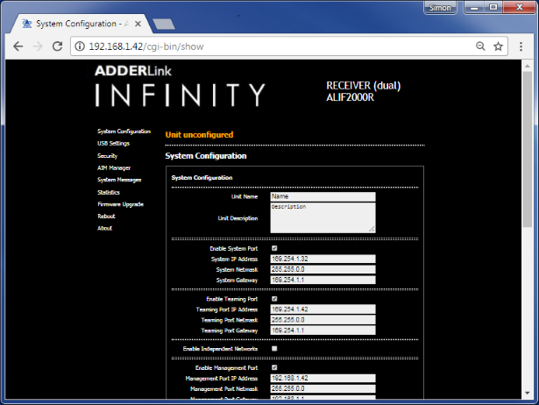The width and height of the screenshot is (539, 405).
Task: Open USB Settings in the sidebar
Action: pyautogui.click(x=113, y=144)
